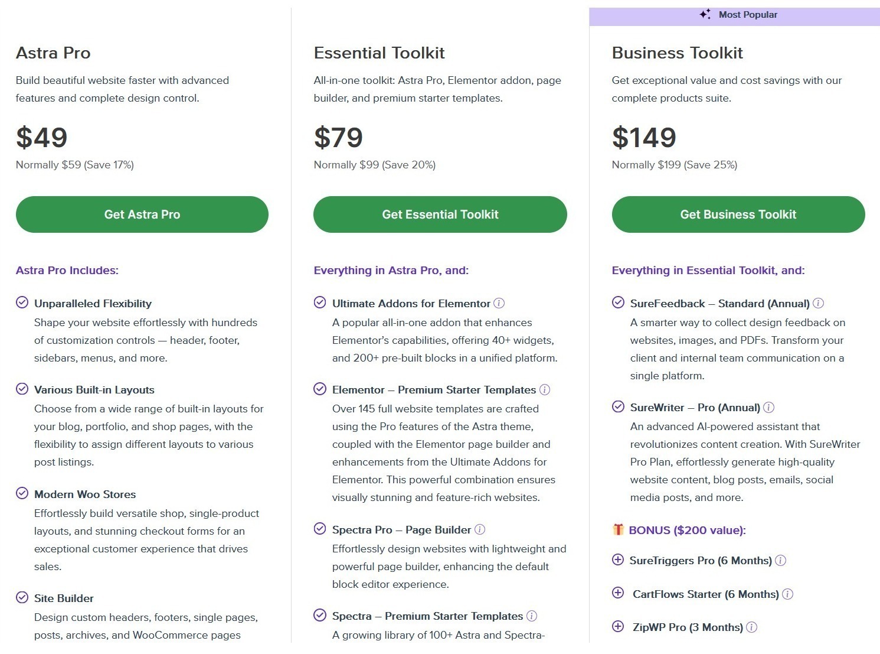The width and height of the screenshot is (880, 654).
Task: Click the Get Astra Pro button
Action: pos(142,214)
